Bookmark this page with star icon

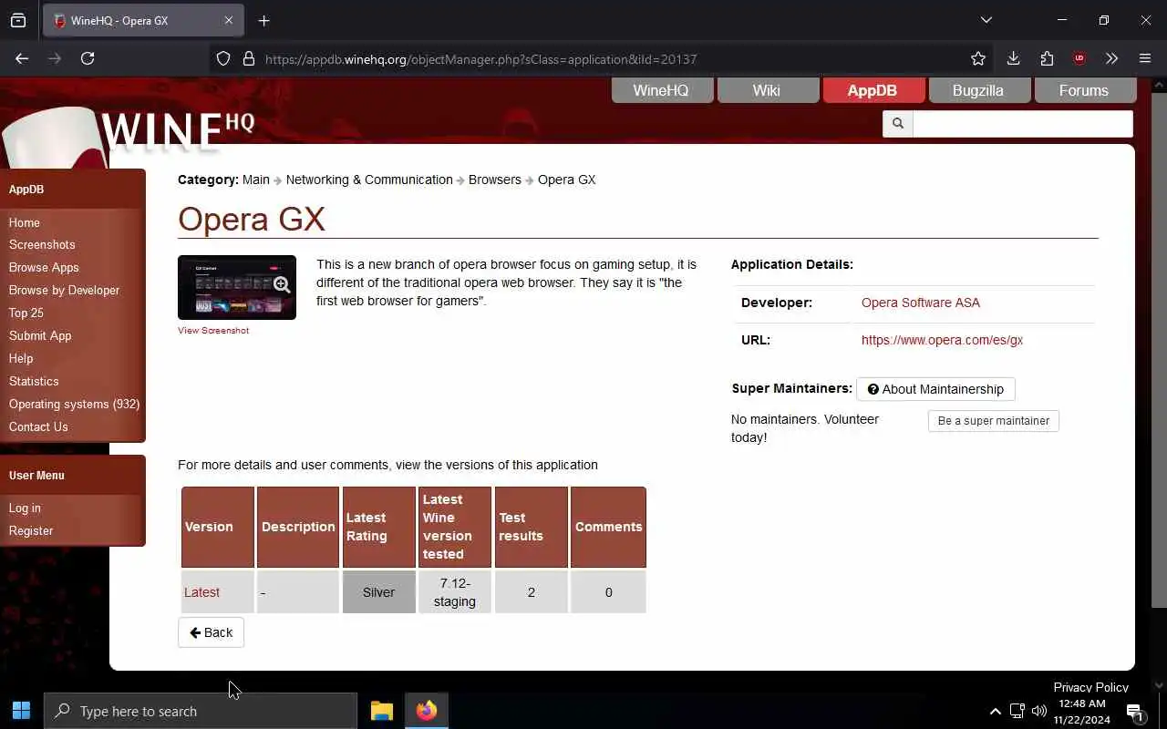coord(978,58)
